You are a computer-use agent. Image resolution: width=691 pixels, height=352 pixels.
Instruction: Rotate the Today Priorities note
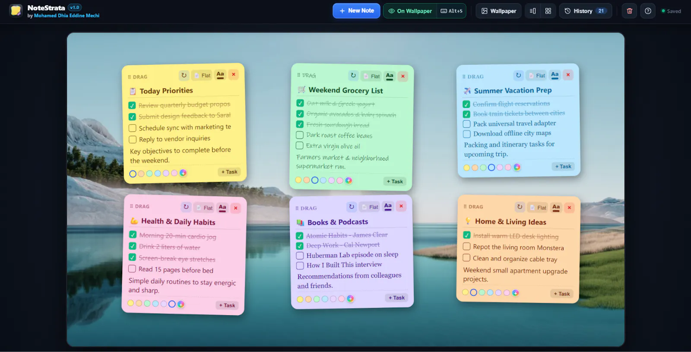point(184,75)
